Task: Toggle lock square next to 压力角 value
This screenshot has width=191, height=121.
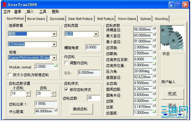Action: tap(154, 70)
